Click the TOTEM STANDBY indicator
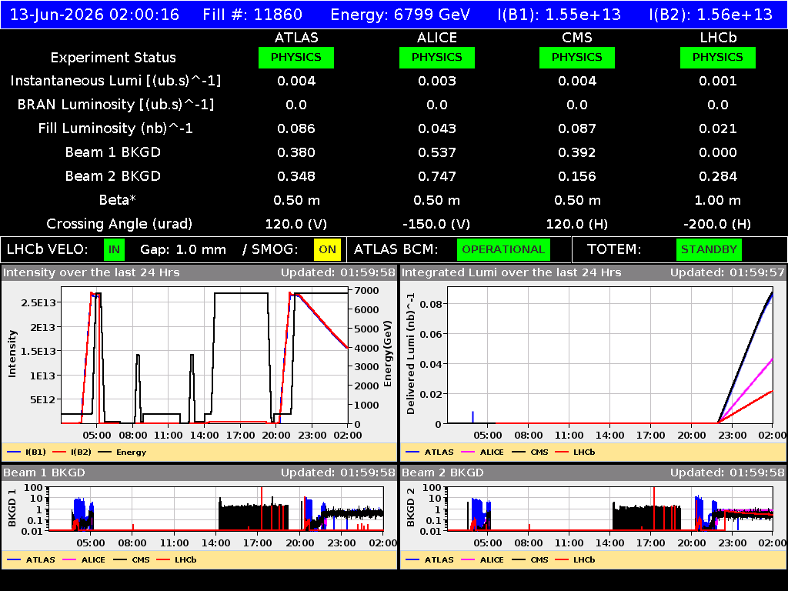Screen dimensions: 788x591 coord(709,250)
